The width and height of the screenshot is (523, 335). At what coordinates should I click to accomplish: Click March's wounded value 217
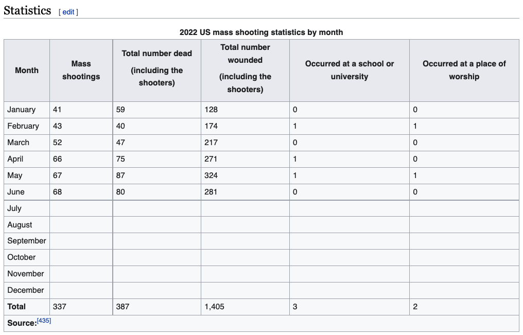pos(211,143)
